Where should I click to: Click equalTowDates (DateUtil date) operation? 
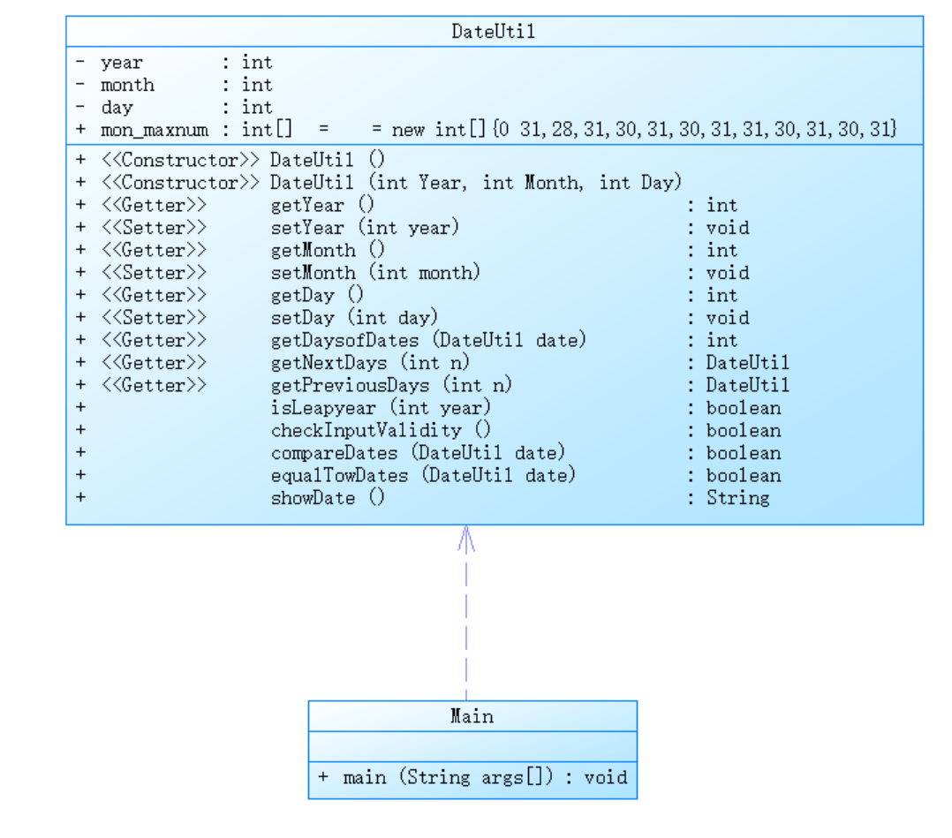[x=428, y=474]
